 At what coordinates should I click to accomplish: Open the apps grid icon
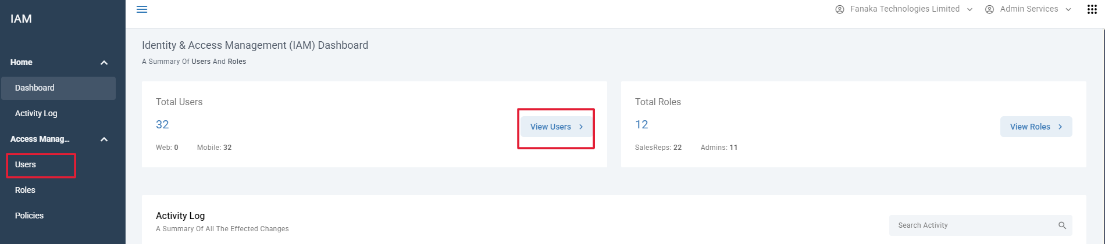pyautogui.click(x=1092, y=9)
